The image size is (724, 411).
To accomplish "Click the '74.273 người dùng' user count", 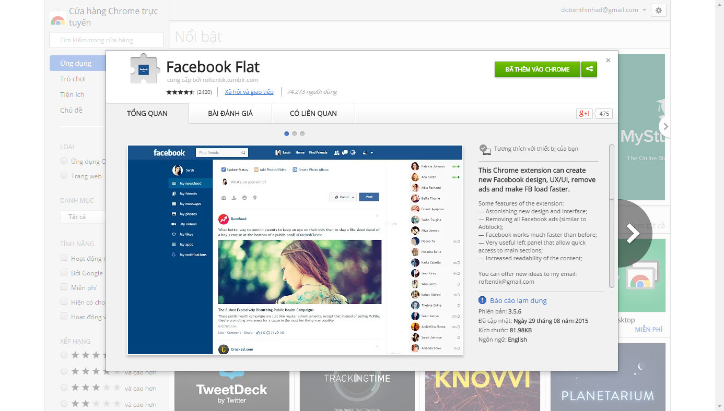I will coord(312,92).
